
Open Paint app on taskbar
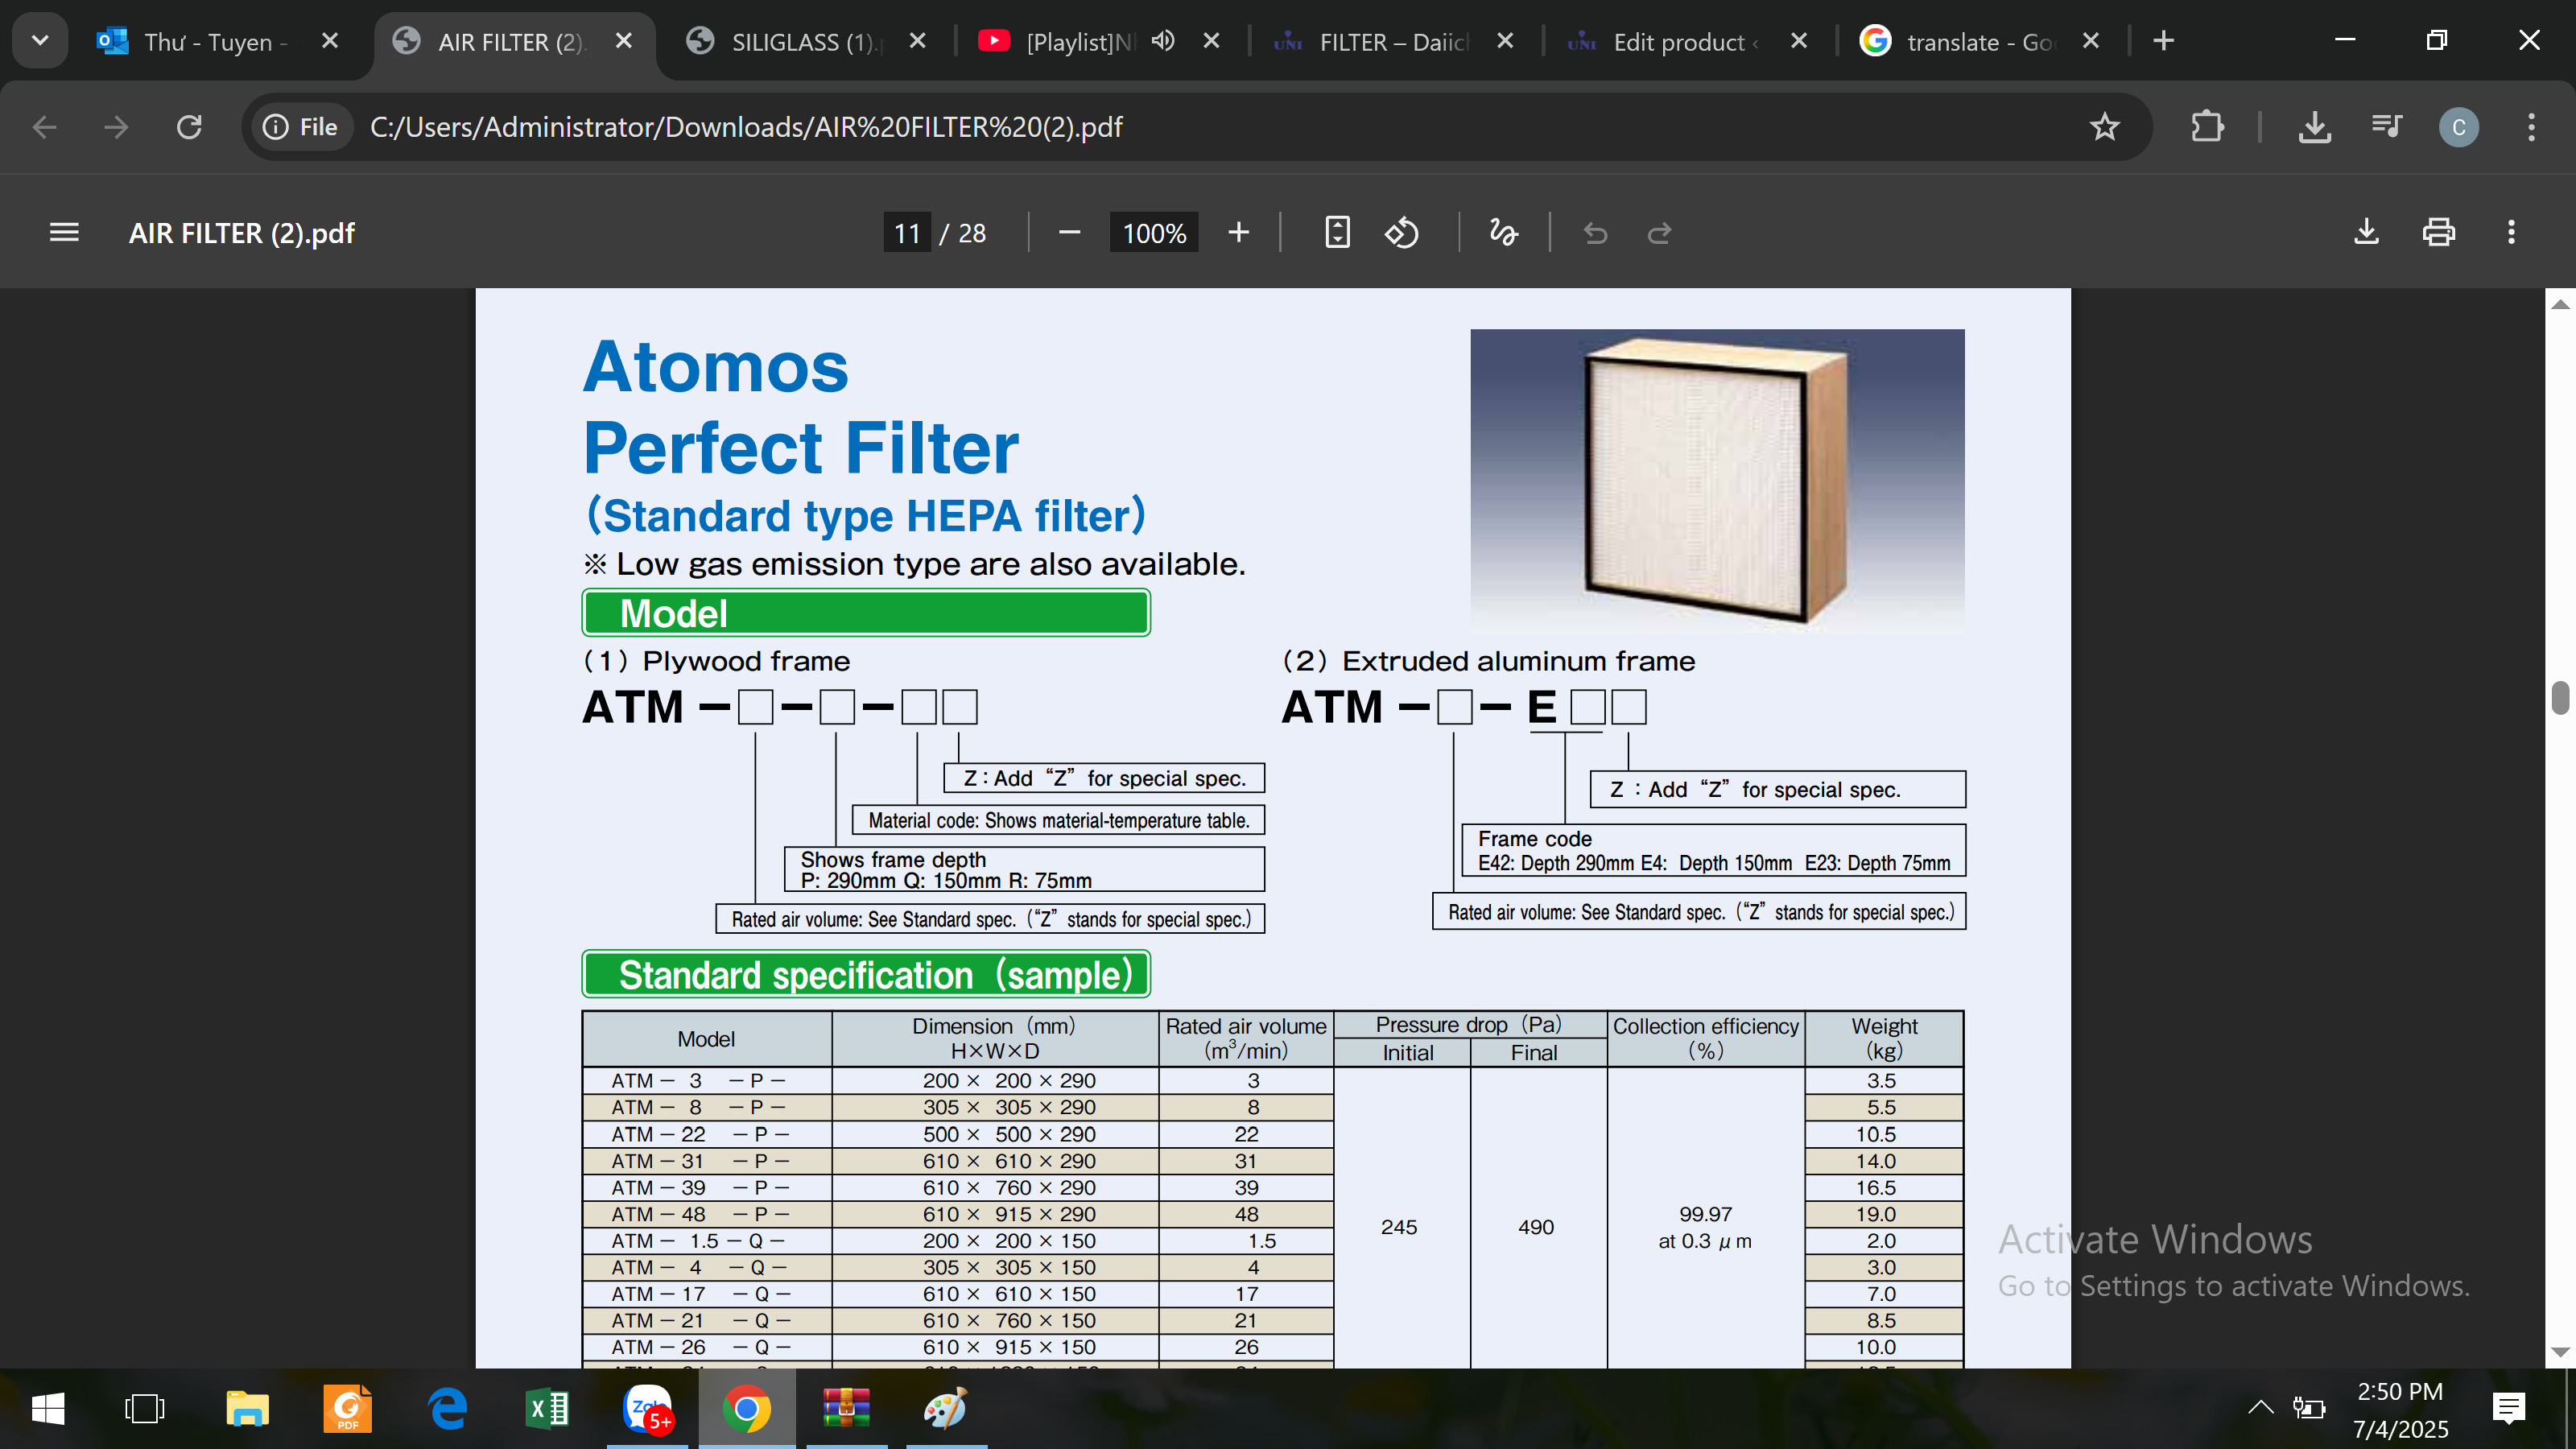tap(946, 1409)
